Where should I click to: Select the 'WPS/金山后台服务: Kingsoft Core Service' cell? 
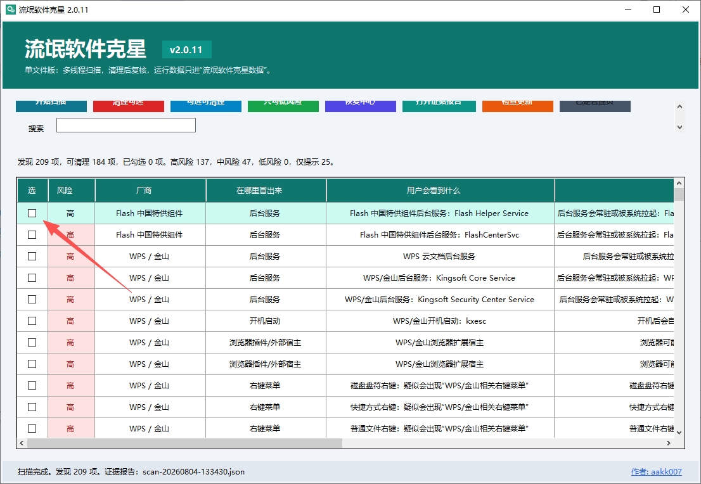(x=441, y=277)
